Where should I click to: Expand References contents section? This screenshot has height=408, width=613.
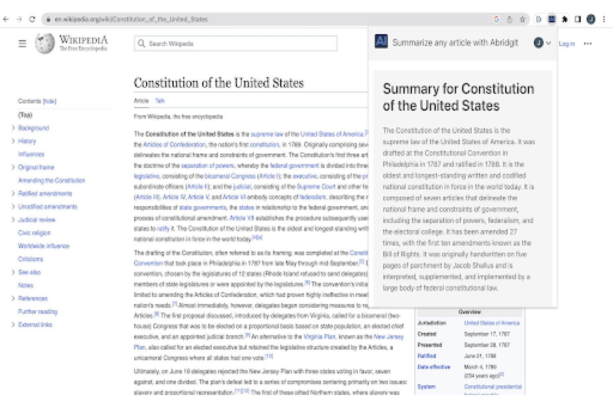[13, 298]
